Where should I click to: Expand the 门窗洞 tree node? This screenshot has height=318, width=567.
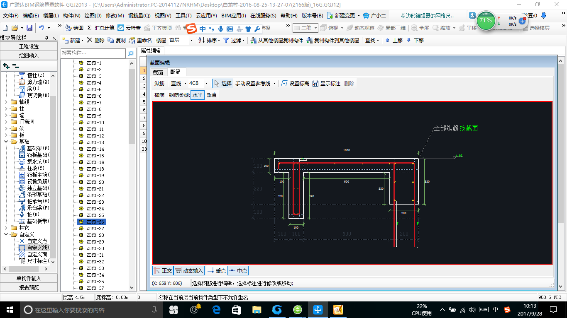pos(5,122)
